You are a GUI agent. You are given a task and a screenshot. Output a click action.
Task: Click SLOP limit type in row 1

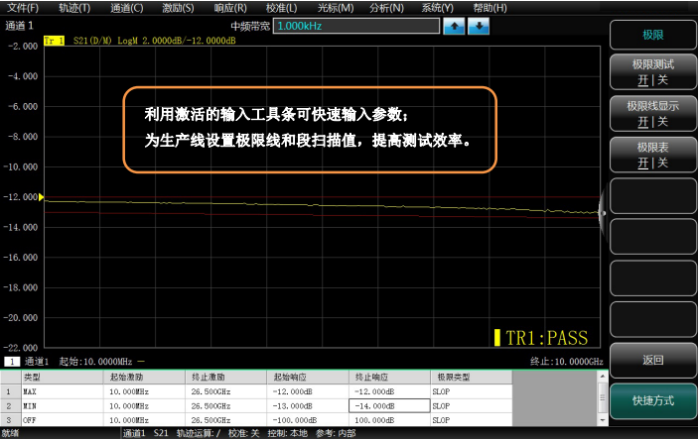472,391
